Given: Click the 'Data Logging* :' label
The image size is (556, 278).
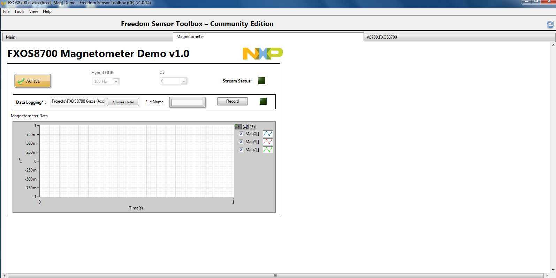Looking at the screenshot, I should [31, 102].
